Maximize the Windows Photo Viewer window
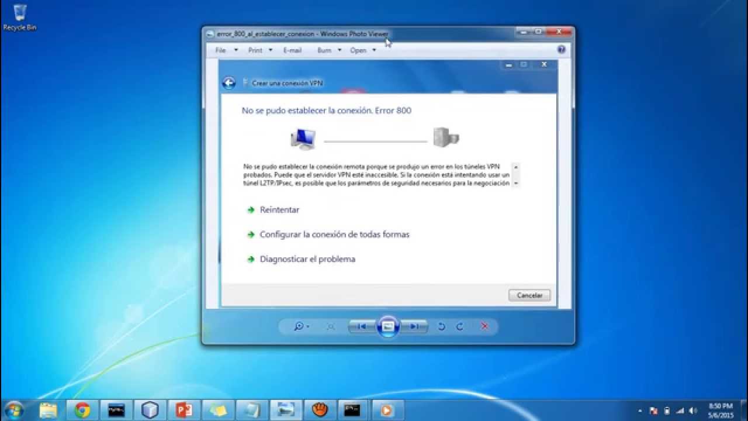The height and width of the screenshot is (421, 748). (x=538, y=32)
